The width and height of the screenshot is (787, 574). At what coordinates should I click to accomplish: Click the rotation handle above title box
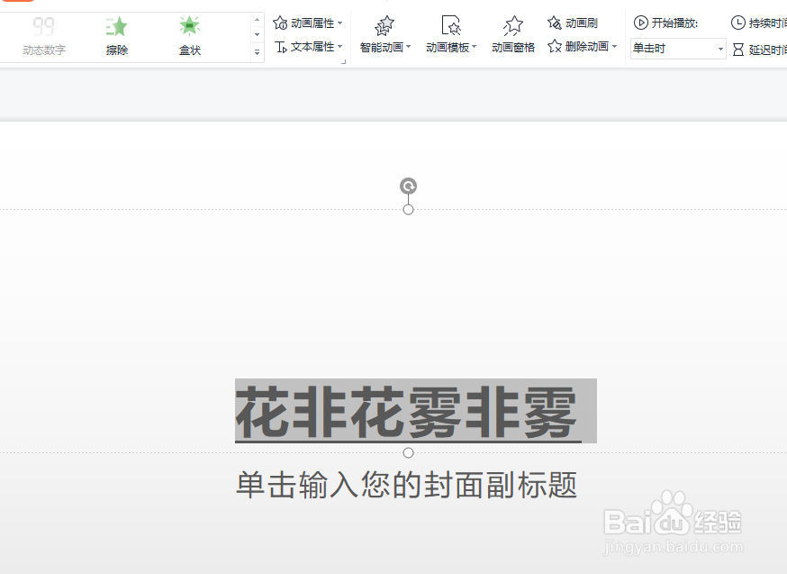tap(408, 187)
